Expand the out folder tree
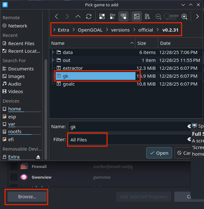 click(x=53, y=60)
